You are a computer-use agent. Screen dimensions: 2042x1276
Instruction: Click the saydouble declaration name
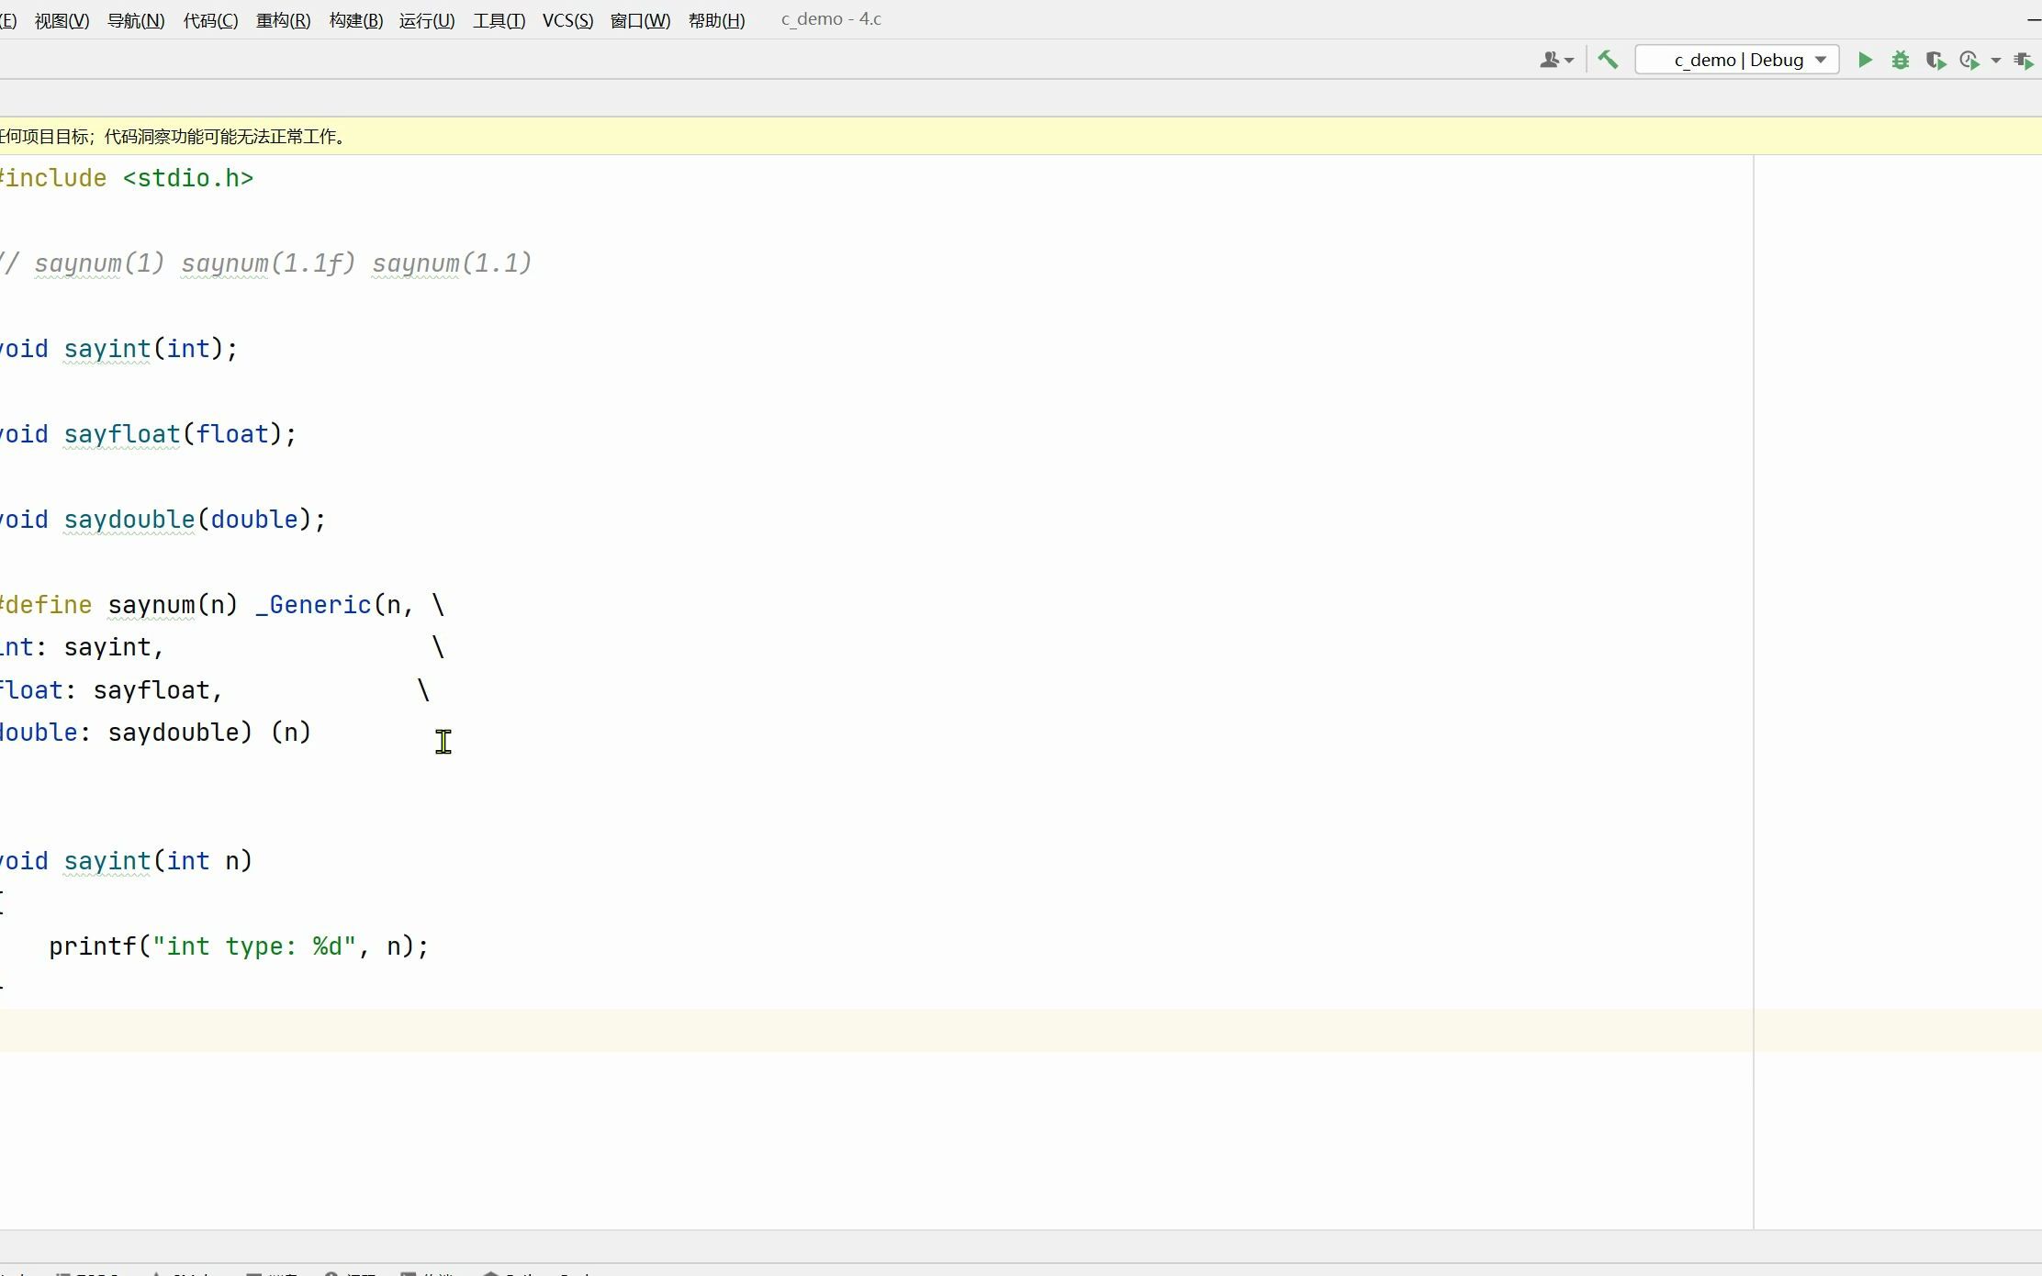pos(129,520)
